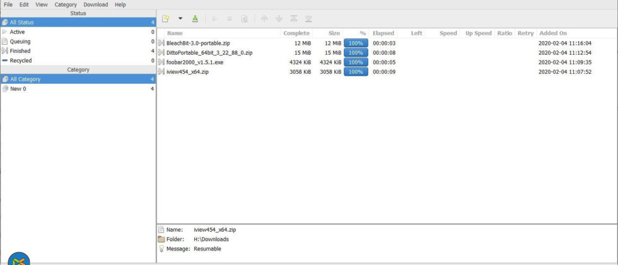
Task: Click elapsed time 00:00:09
Action: (384, 72)
